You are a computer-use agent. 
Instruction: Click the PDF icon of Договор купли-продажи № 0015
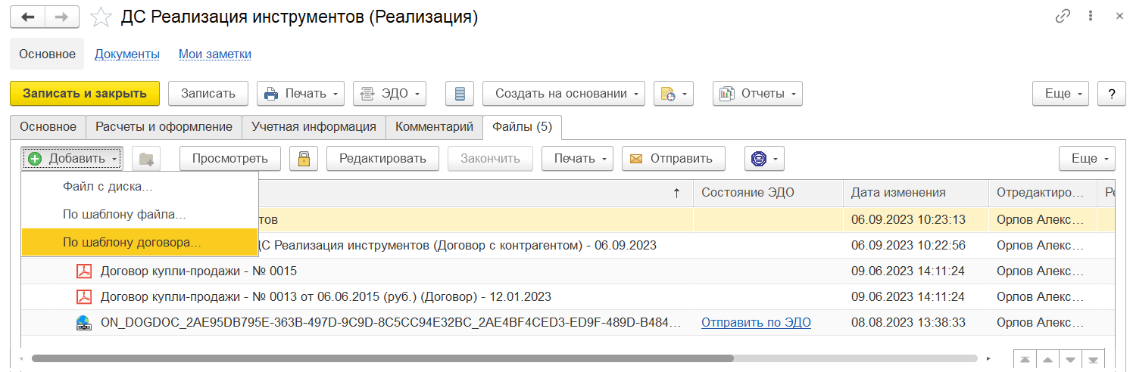83,271
